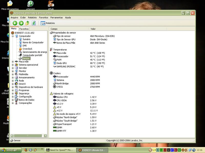Open Gerenciamento de energia icon
Viewport: 205px width, 153px height.
pyautogui.click(x=20, y=52)
